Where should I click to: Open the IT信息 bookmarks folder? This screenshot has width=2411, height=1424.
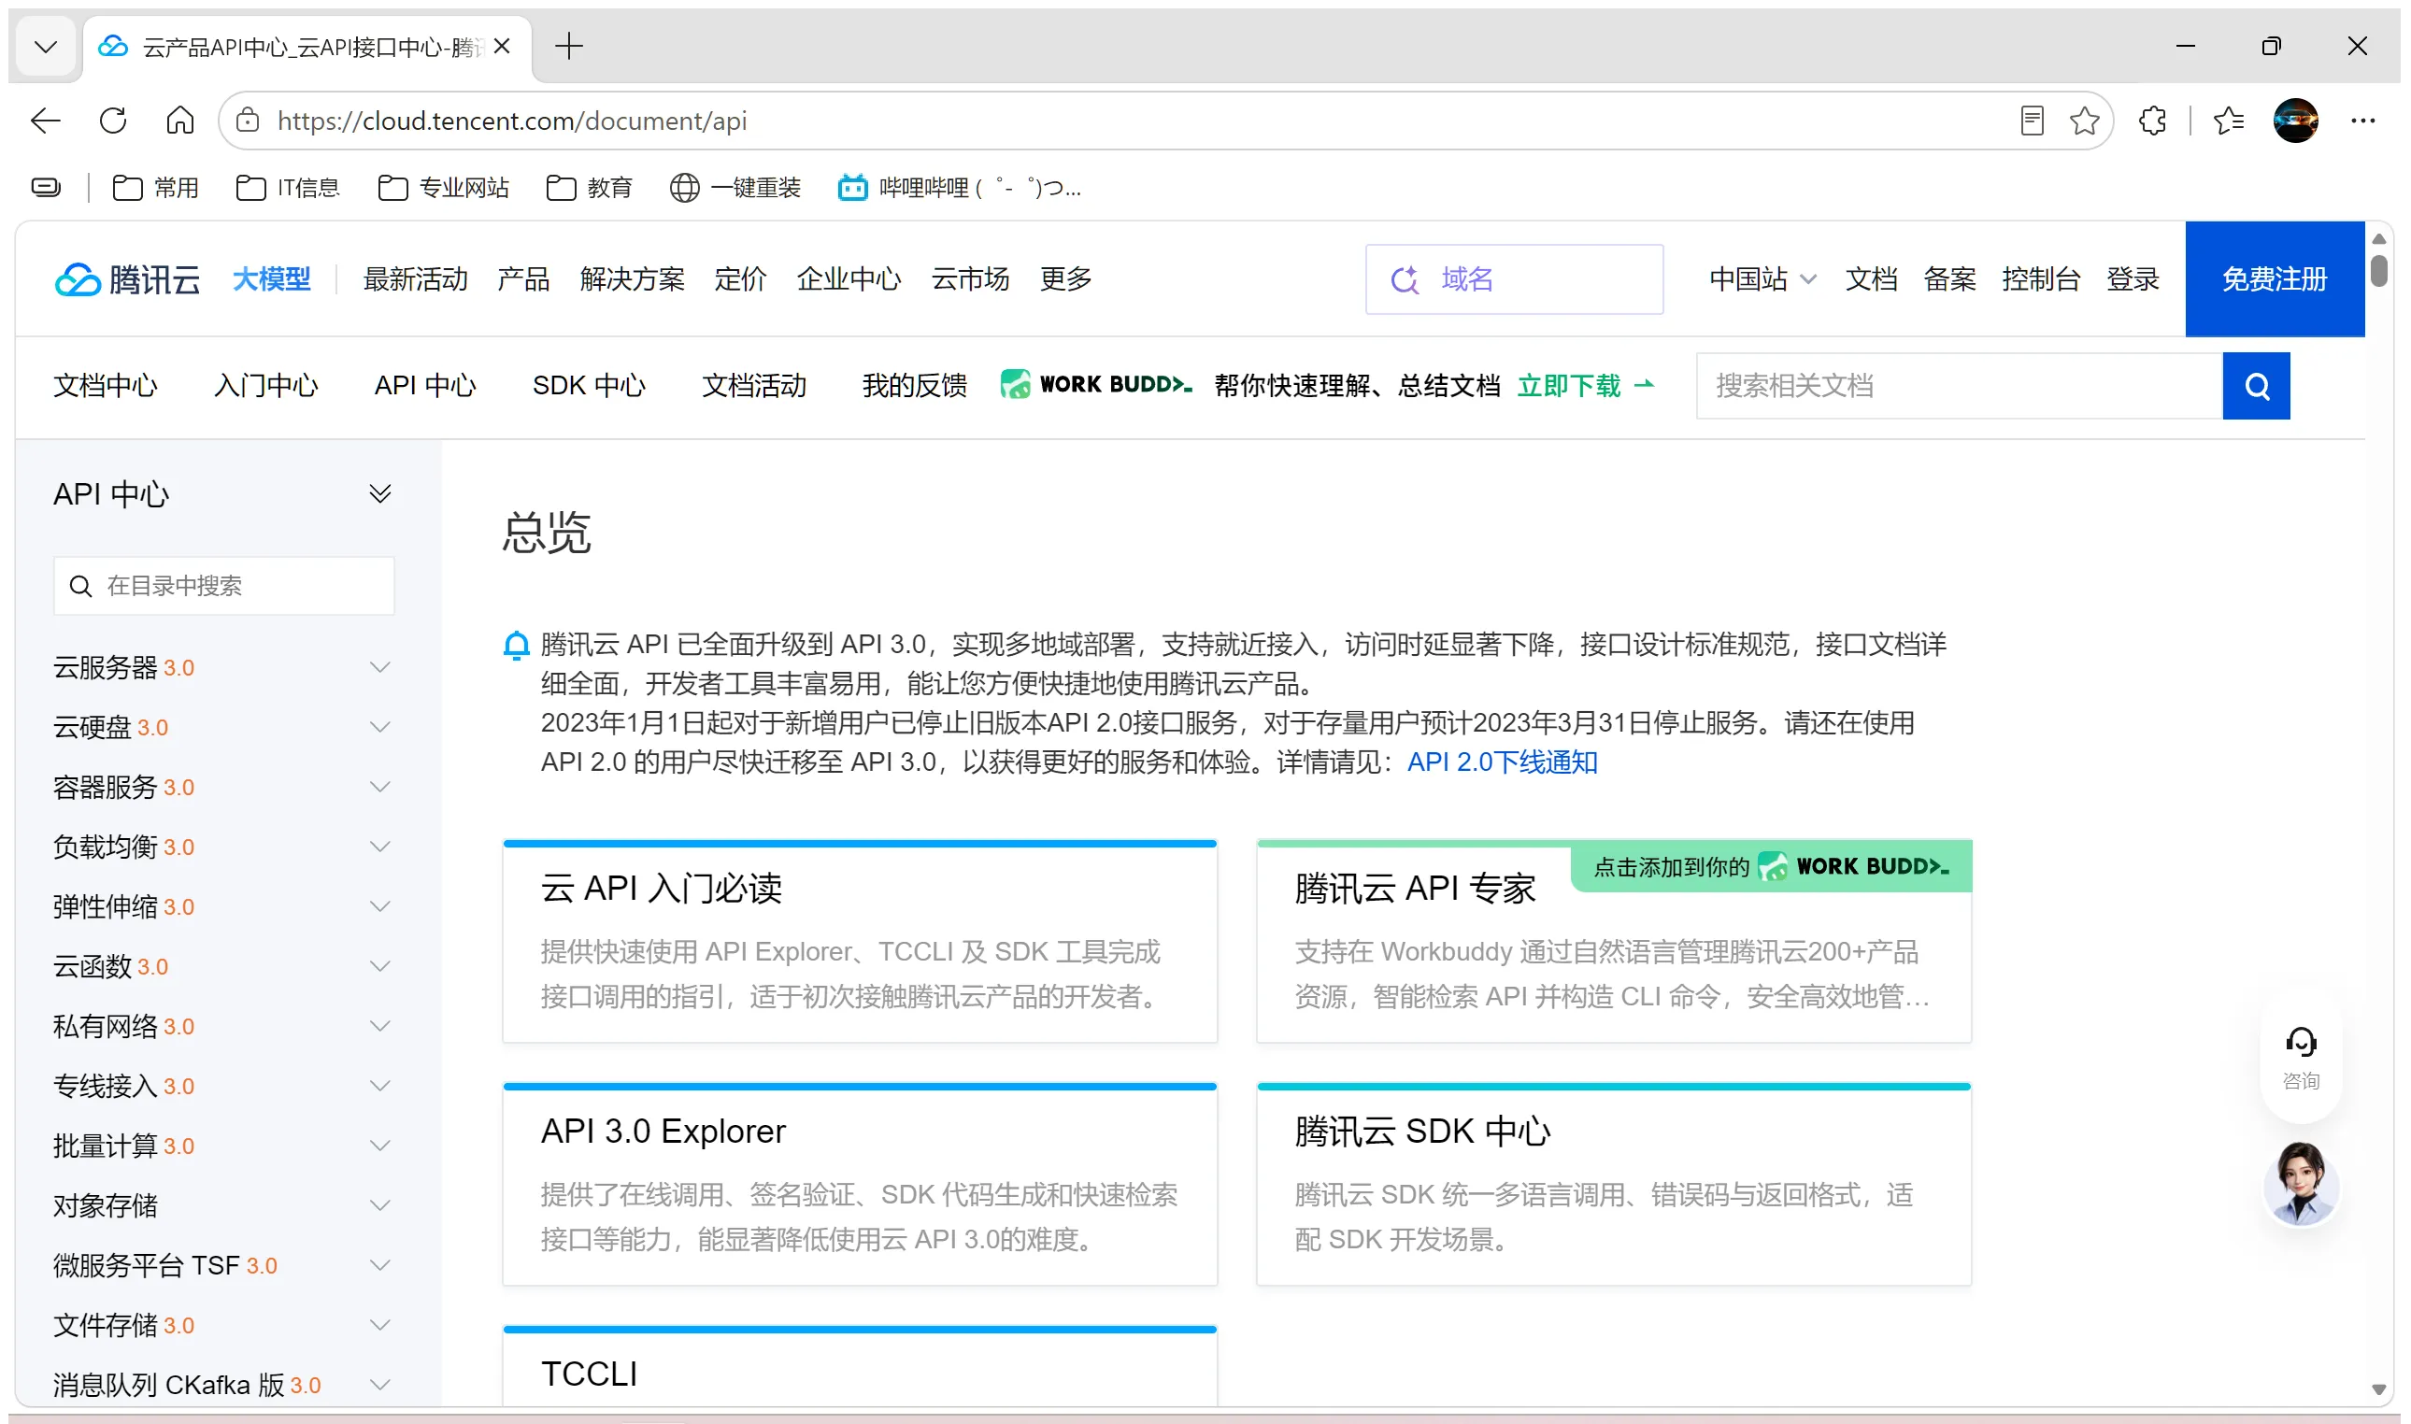[x=288, y=188]
